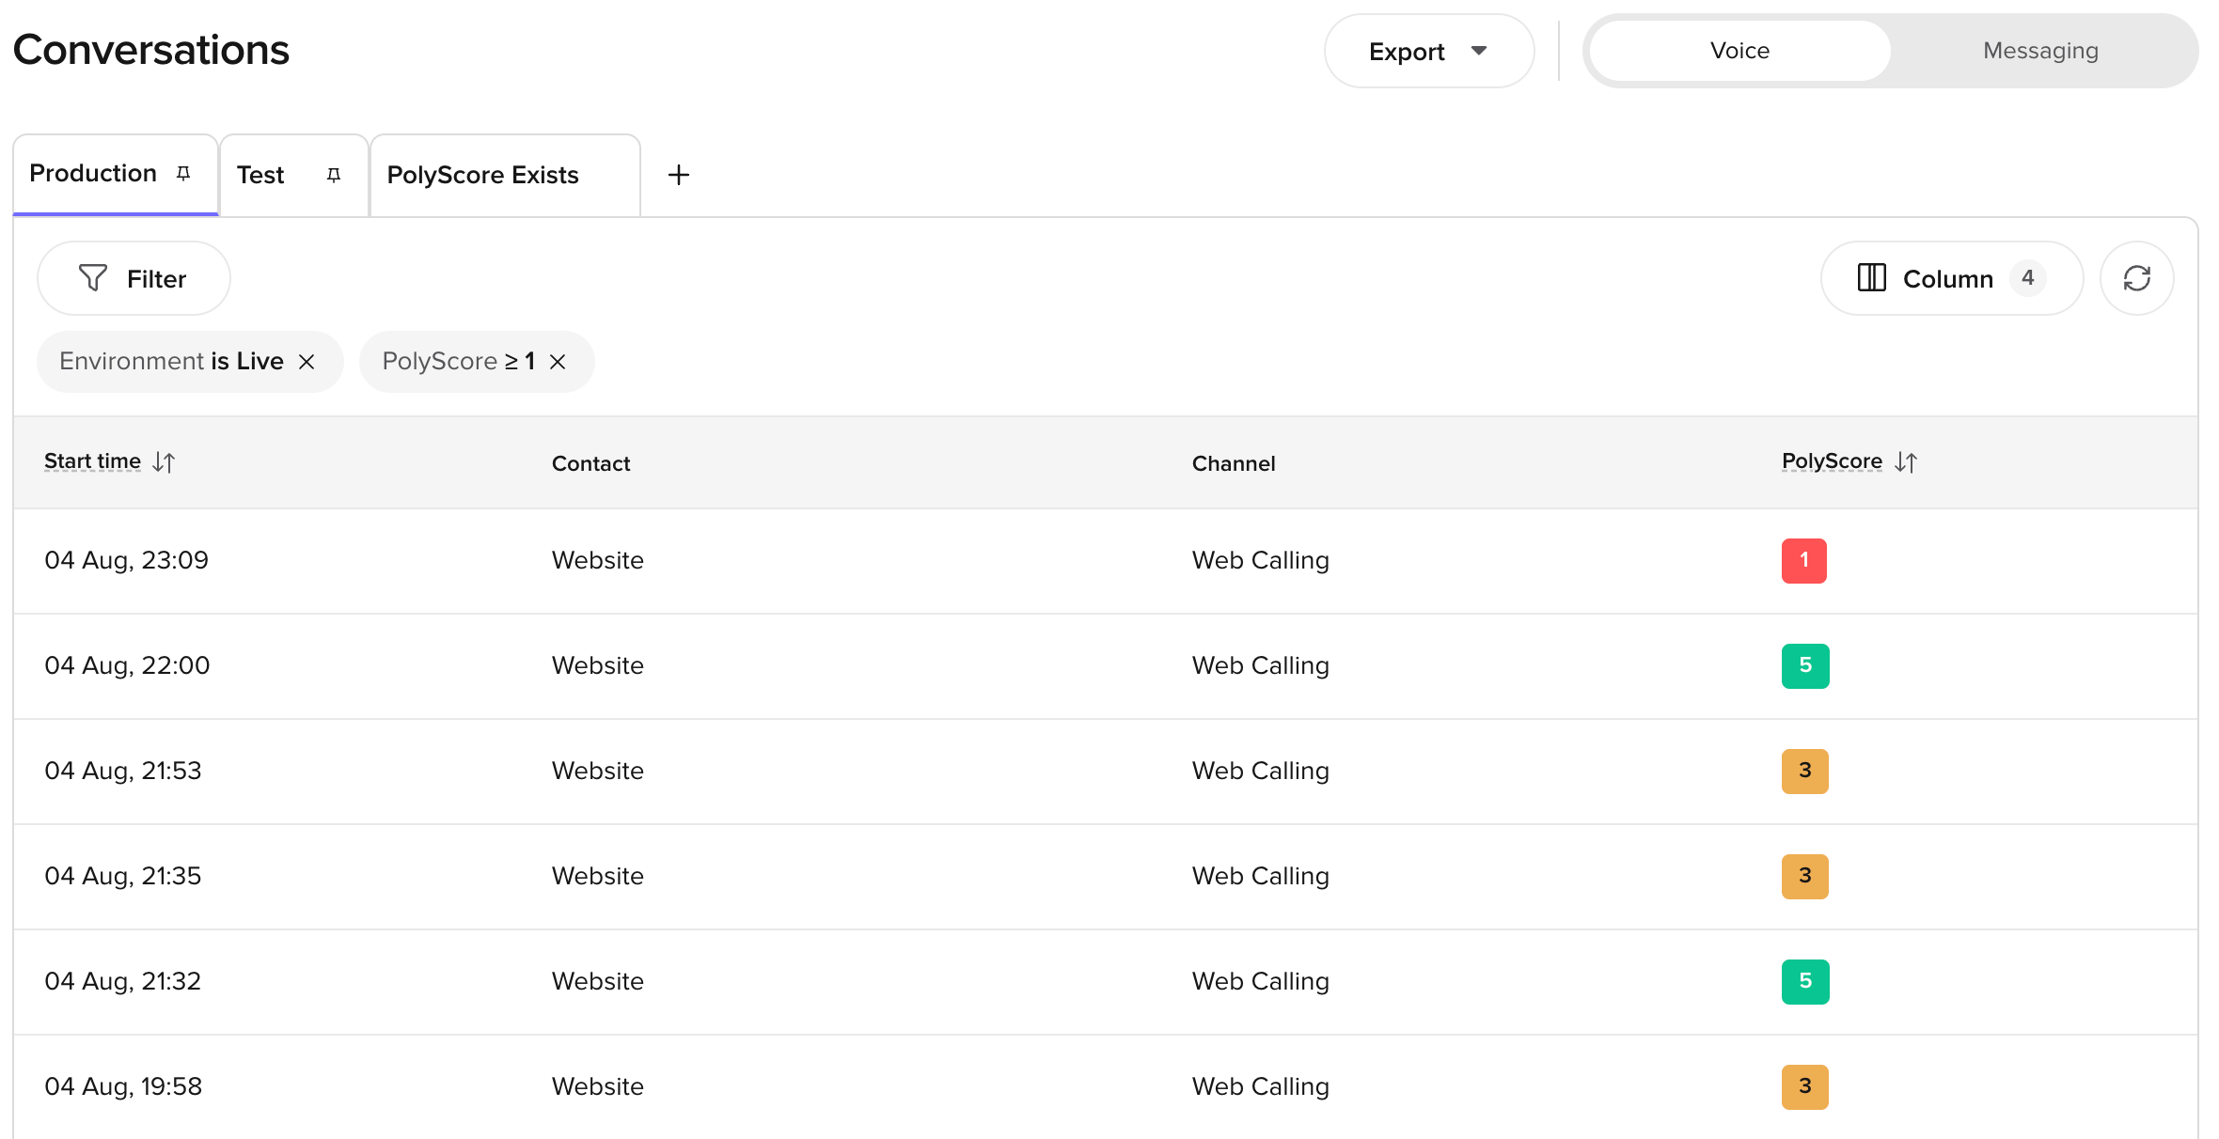Click the green PolyScore 5 badge at 22:00
The image size is (2219, 1139).
(1805, 666)
